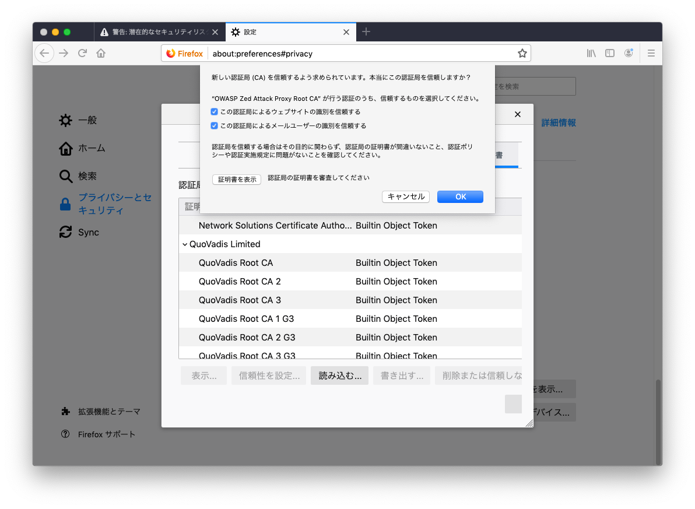695x509 pixels.
Task: Click 証明書を表示 button
Action: [237, 180]
